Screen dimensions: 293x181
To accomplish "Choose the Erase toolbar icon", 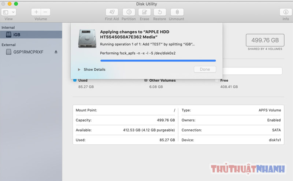I will 144,12.
